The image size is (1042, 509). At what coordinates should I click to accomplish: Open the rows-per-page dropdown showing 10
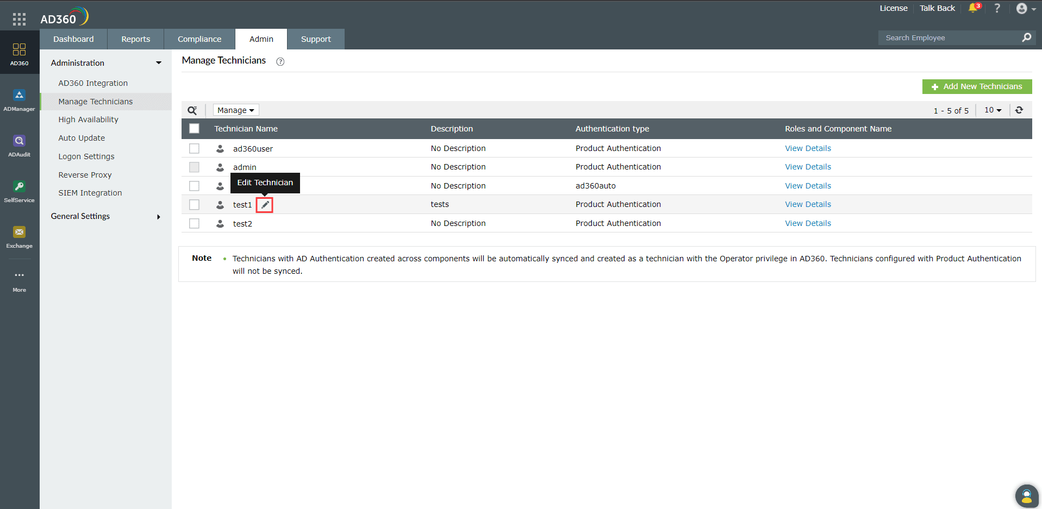tap(993, 110)
